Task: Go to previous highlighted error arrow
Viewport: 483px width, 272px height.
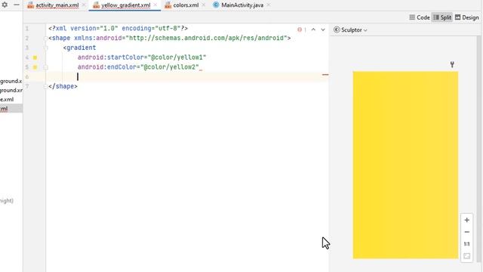Action: coord(313,29)
